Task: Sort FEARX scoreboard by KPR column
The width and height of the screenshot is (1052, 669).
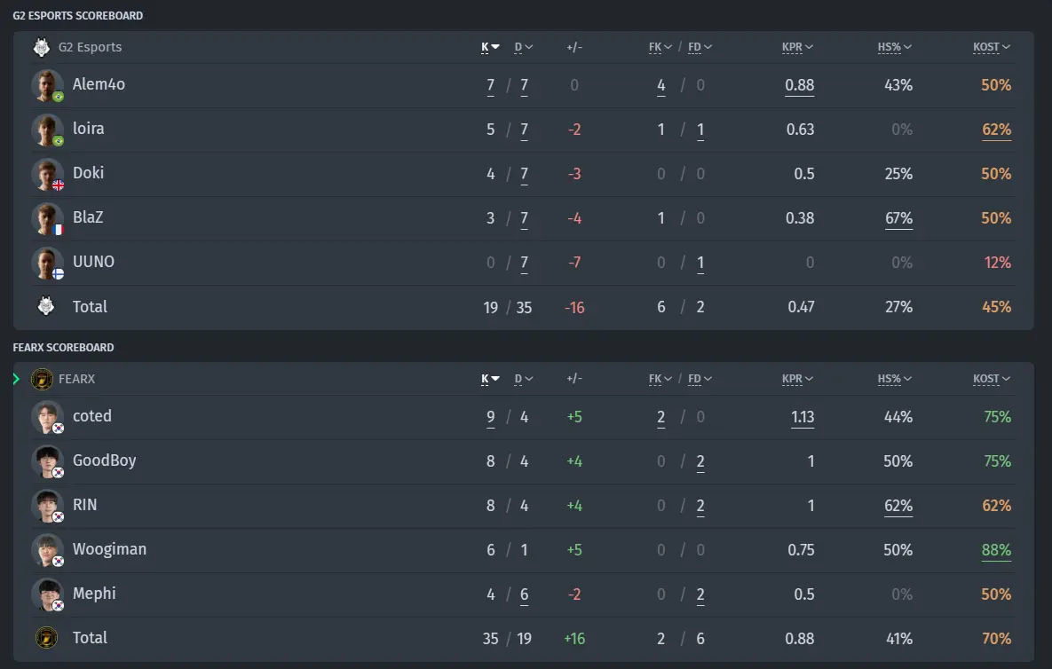Action: click(x=798, y=379)
